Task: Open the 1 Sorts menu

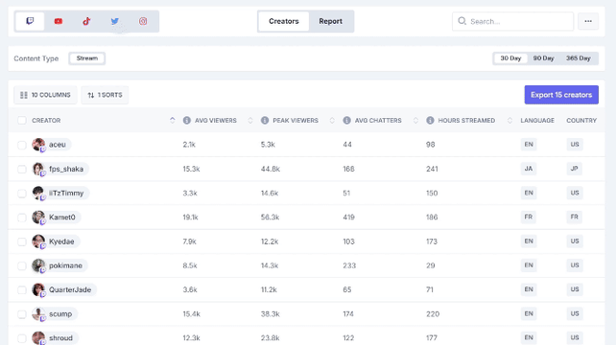Action: tap(105, 95)
